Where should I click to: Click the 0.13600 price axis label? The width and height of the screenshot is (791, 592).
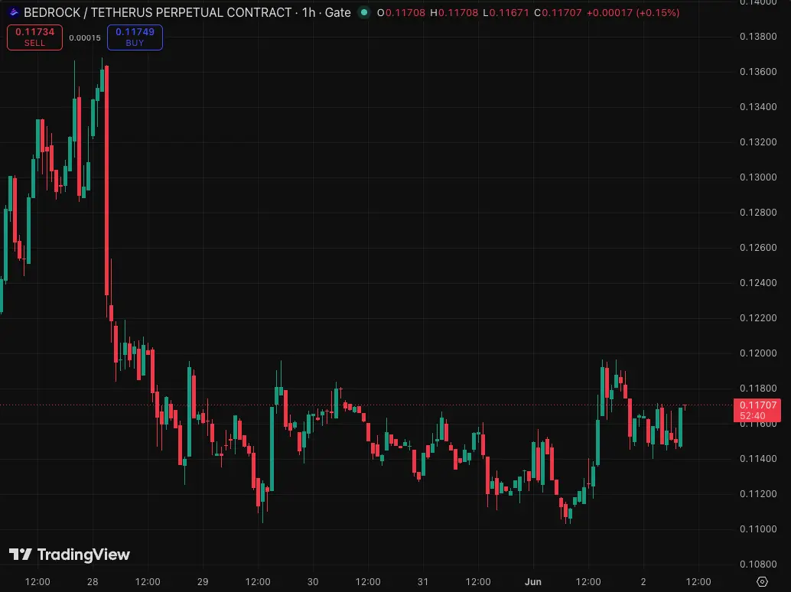[x=757, y=72]
